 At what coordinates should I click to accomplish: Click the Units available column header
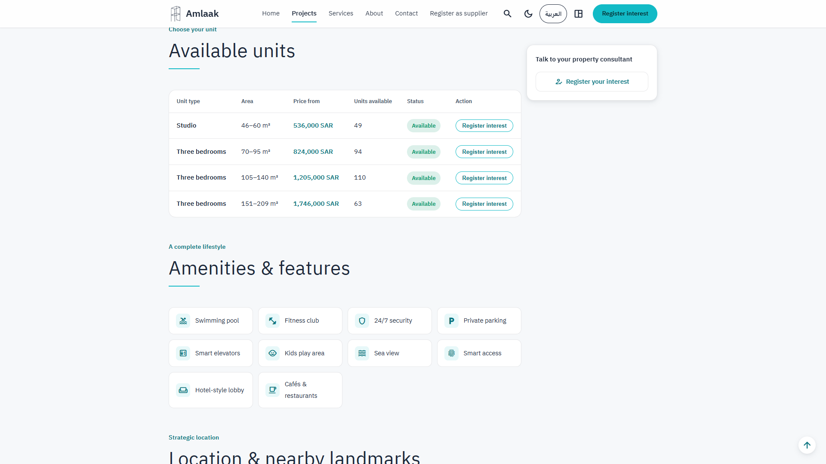373,101
